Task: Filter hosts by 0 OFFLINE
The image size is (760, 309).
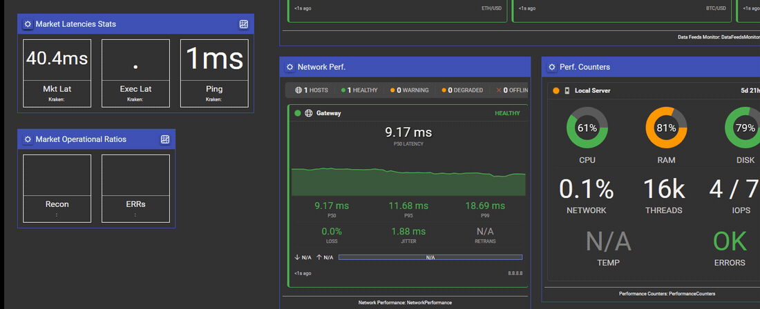Action: (x=512, y=90)
